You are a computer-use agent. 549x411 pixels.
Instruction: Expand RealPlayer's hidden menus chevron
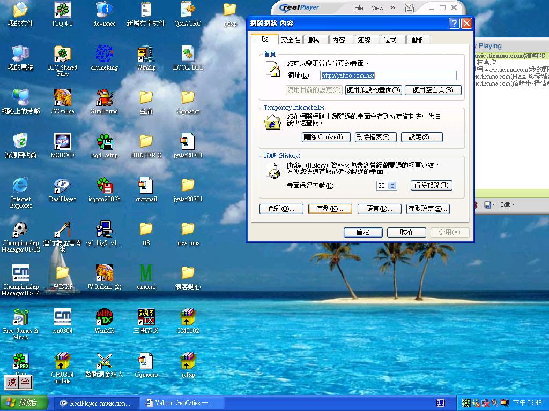393,7
